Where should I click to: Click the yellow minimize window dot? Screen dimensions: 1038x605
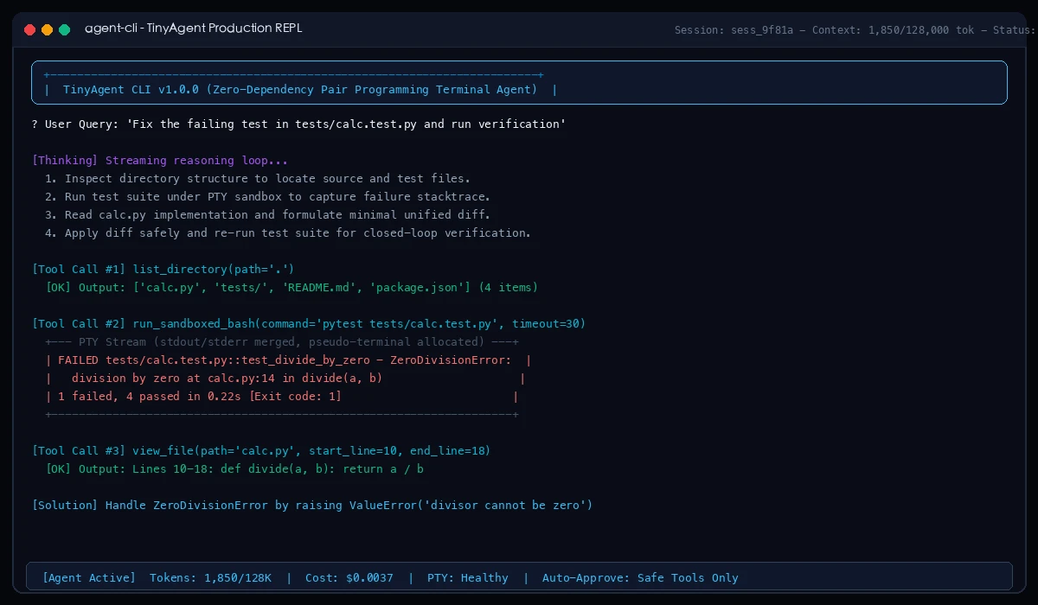point(47,29)
